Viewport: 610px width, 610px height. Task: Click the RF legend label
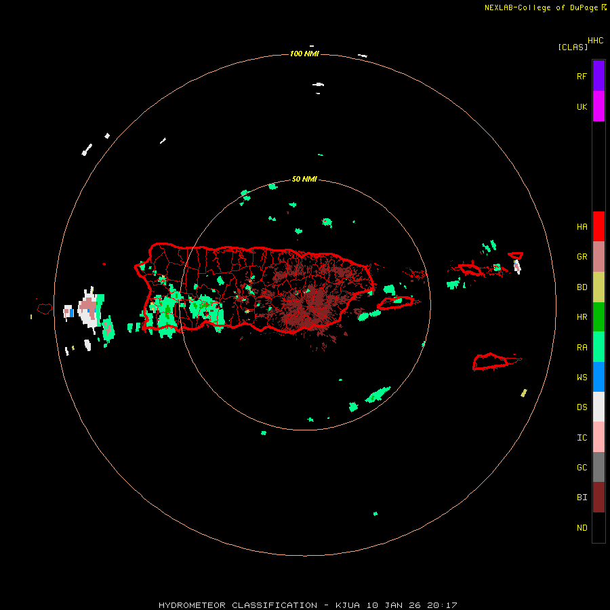tap(582, 76)
